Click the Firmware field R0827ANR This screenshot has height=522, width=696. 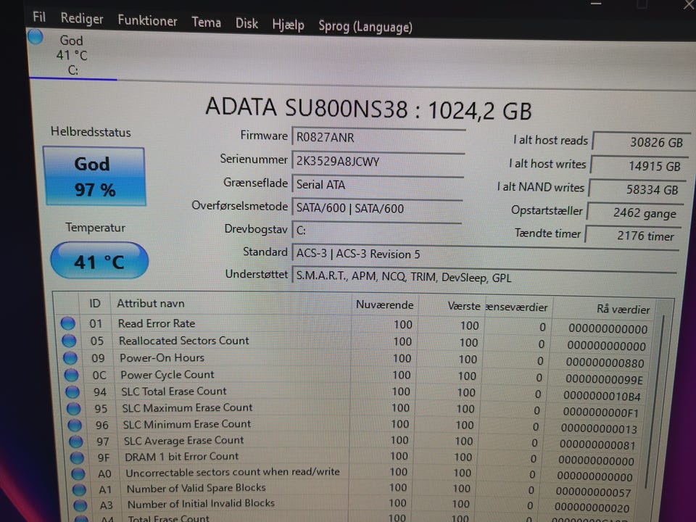coord(378,138)
